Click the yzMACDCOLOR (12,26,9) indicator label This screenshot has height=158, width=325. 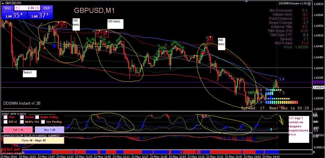31,136
